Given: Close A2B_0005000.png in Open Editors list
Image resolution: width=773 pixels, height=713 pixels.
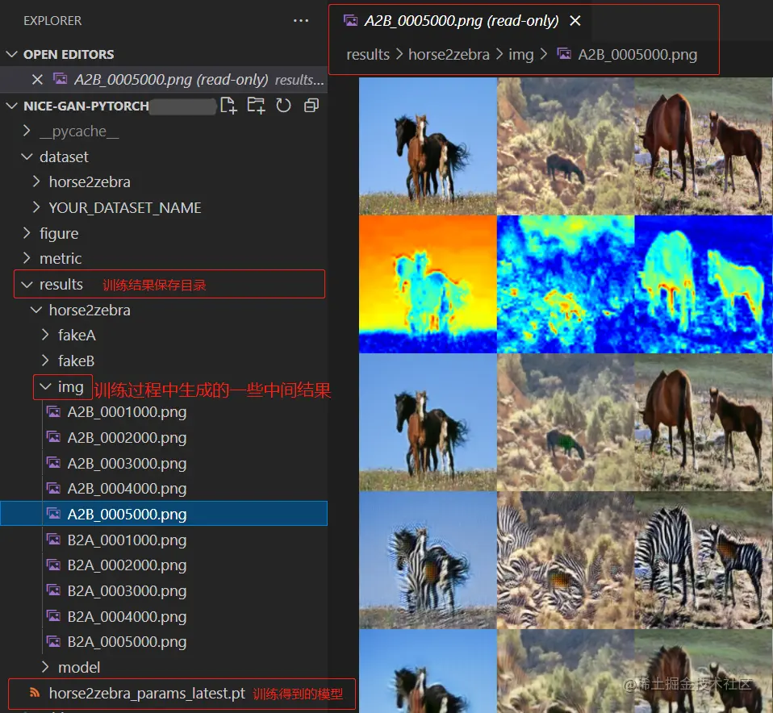Looking at the screenshot, I should (37, 79).
